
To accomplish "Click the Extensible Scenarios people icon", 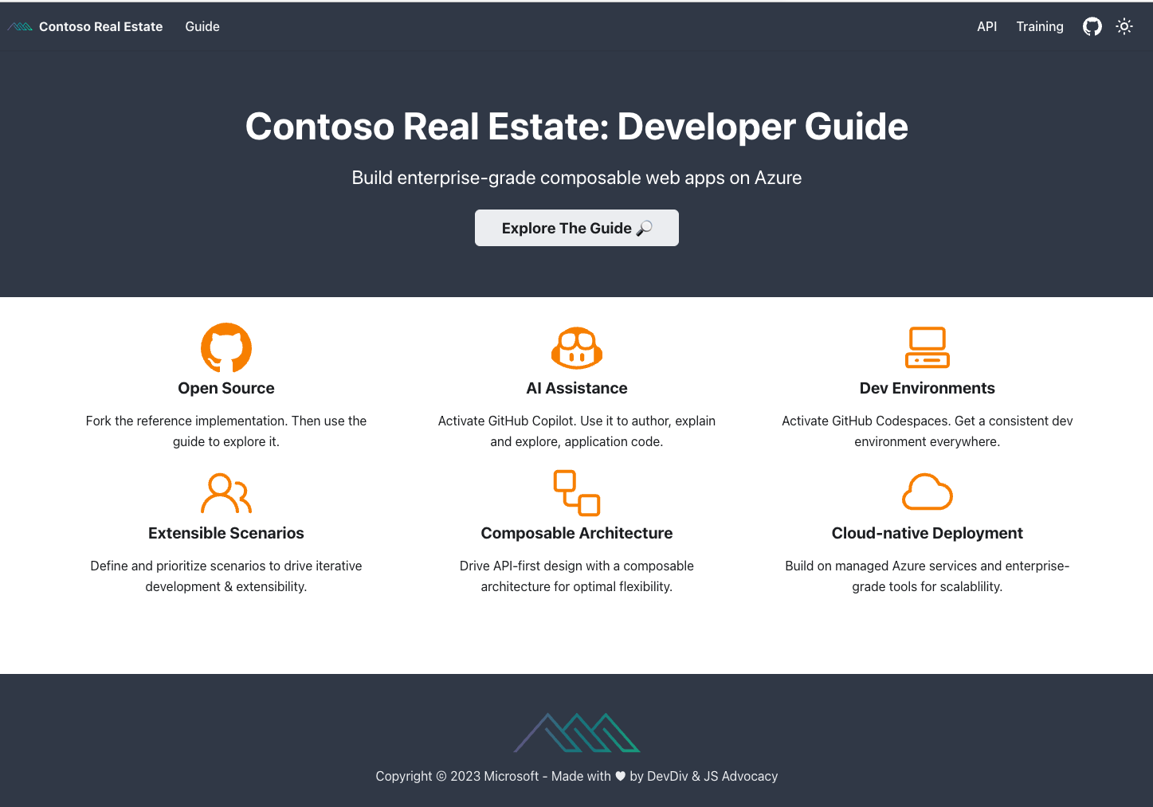I will coord(226,492).
